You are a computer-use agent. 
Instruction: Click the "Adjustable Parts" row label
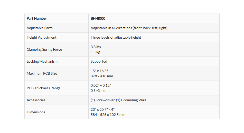[40, 28]
